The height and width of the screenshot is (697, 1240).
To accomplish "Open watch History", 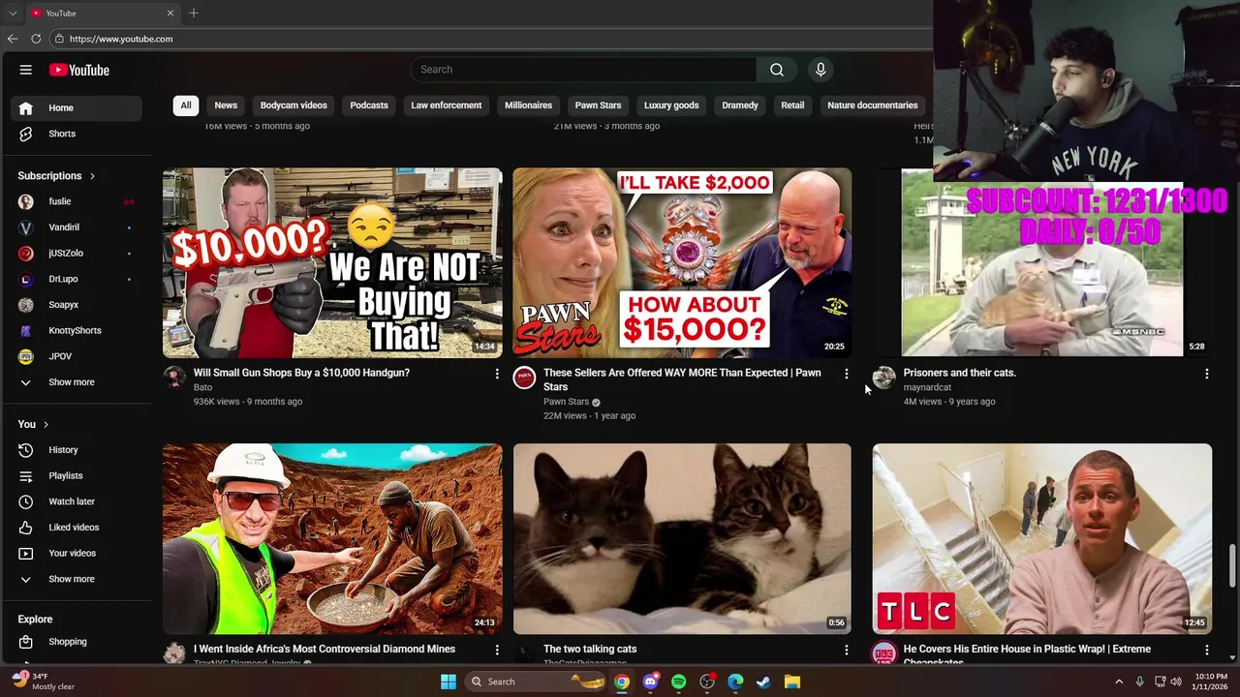I will click(77, 450).
